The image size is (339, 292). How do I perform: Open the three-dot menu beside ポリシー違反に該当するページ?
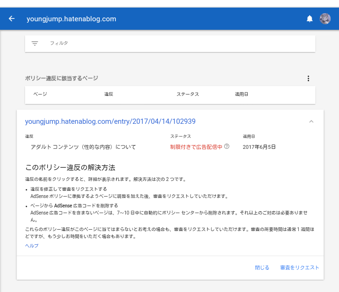308,78
